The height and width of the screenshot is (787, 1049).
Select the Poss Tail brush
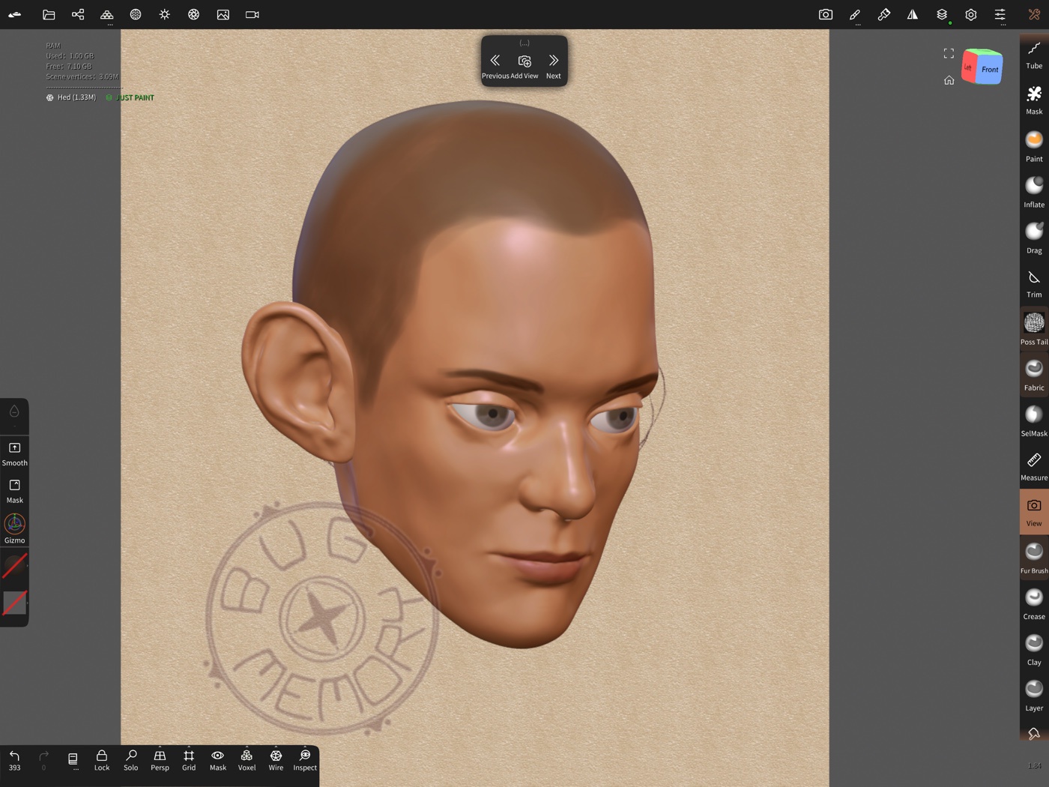click(x=1034, y=329)
